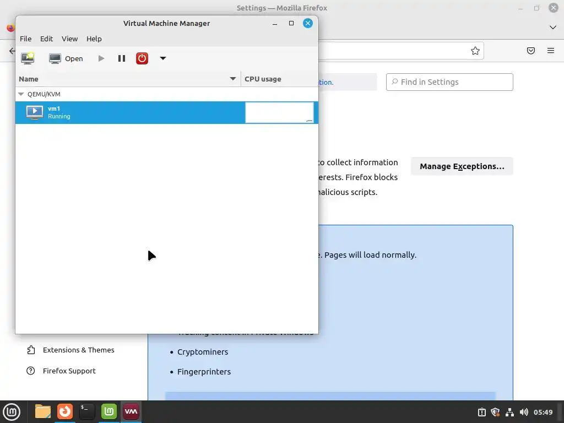Screen dimensions: 564x423
Task: Bookmark page with the star icon
Action: point(475,51)
